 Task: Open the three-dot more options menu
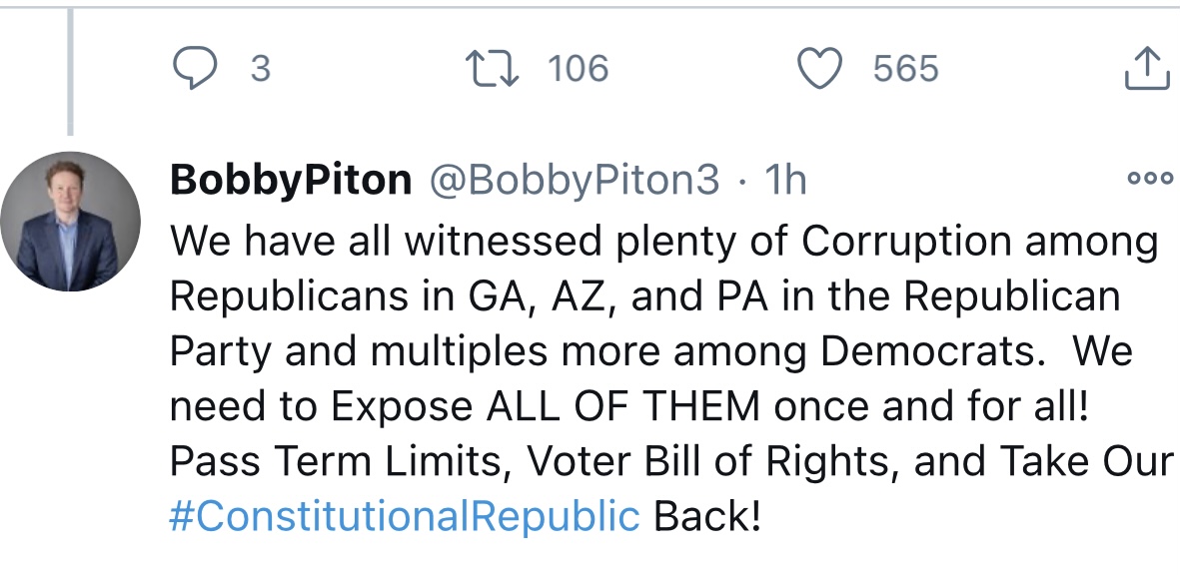(x=1149, y=180)
